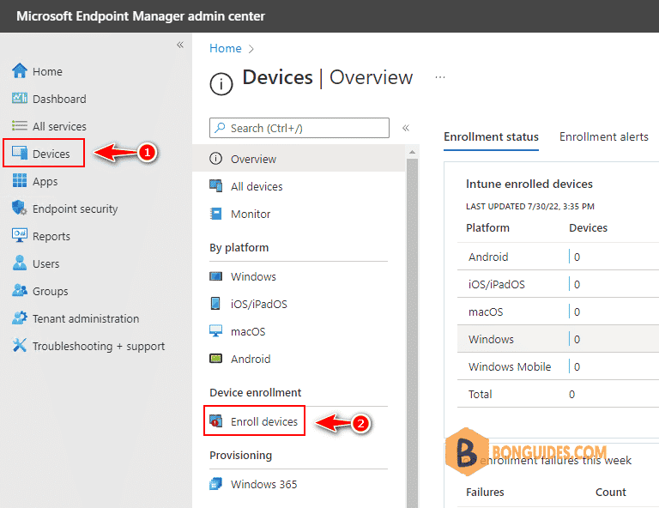Select Troubleshooting + support
659x508 pixels.
tap(99, 346)
